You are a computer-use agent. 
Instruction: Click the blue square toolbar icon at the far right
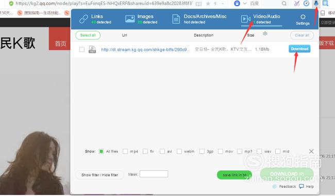pos(325,3)
